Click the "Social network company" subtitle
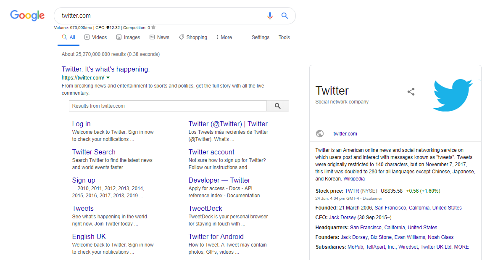 pos(342,102)
